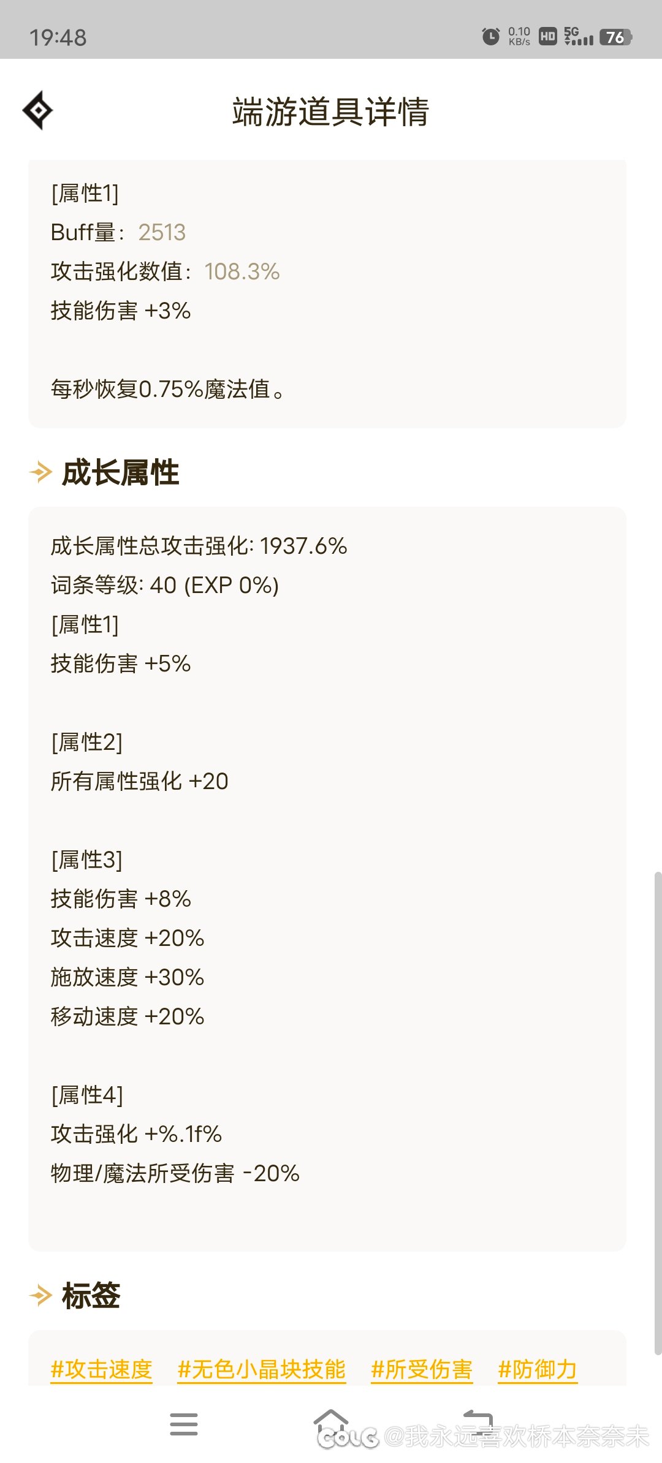This screenshot has width=662, height=1463.
Task: Open the #防御力 tag link
Action: pos(538,1369)
